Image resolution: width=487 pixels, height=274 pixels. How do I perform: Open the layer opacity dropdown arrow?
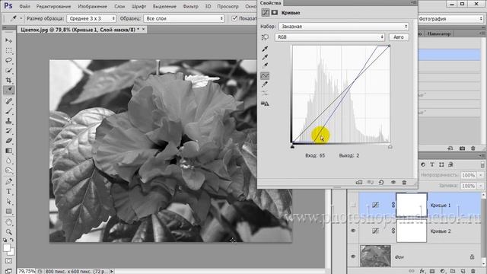(x=481, y=175)
